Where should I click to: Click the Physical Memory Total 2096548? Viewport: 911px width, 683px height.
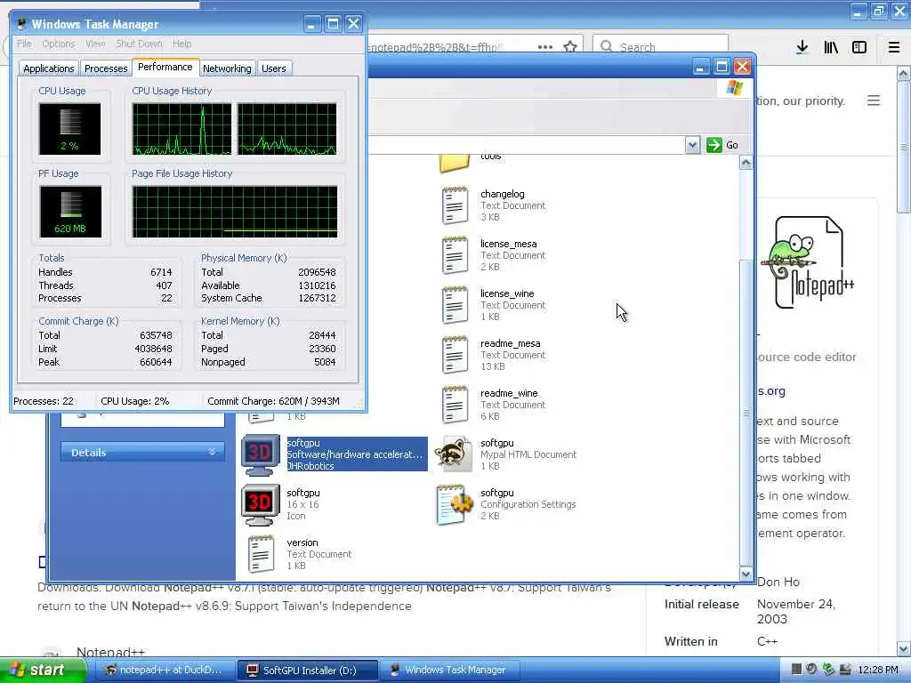coord(317,272)
